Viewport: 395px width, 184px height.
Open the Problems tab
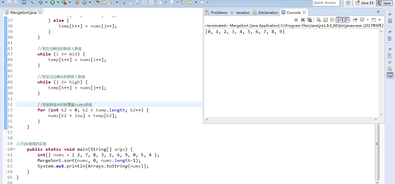click(x=217, y=12)
